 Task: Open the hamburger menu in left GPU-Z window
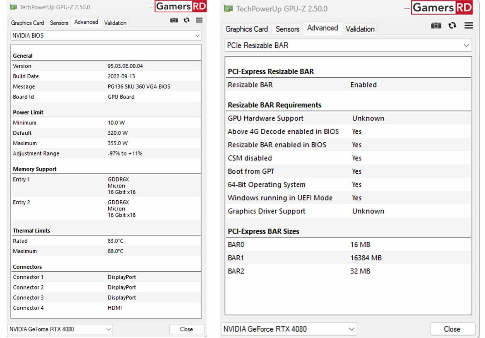click(199, 20)
